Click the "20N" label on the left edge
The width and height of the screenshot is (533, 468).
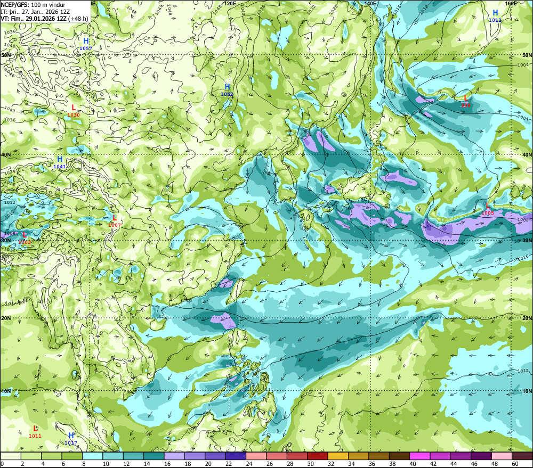(6, 318)
